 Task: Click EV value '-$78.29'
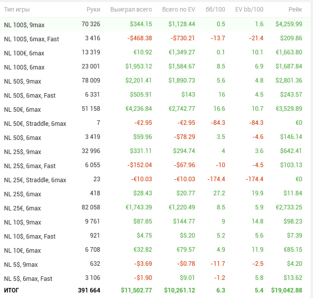click(x=184, y=137)
